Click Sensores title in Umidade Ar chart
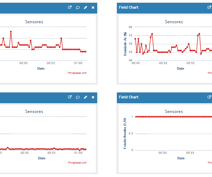Viewport: 212px width, 177px height. [174, 22]
